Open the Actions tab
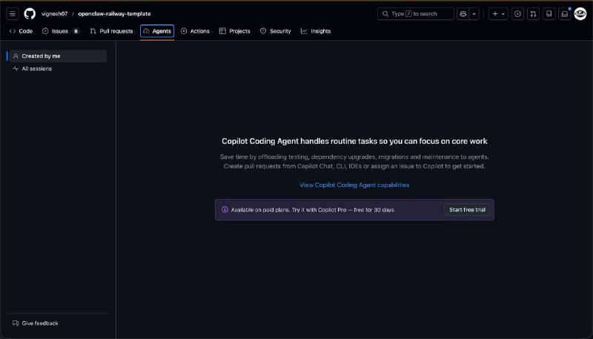 195,31
